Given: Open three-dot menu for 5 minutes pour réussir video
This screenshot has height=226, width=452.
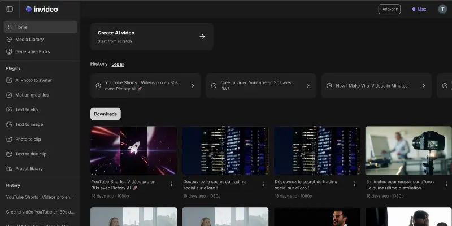Looking at the screenshot, I should point(446,184).
